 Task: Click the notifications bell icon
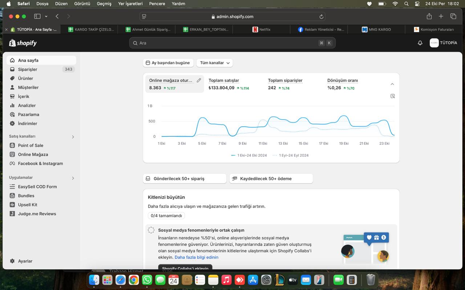point(420,43)
